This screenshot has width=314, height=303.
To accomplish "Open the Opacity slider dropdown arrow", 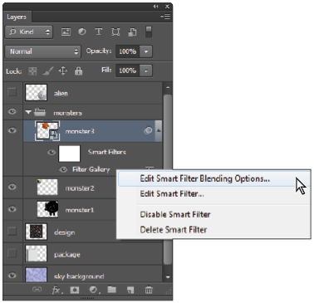I will (146, 51).
